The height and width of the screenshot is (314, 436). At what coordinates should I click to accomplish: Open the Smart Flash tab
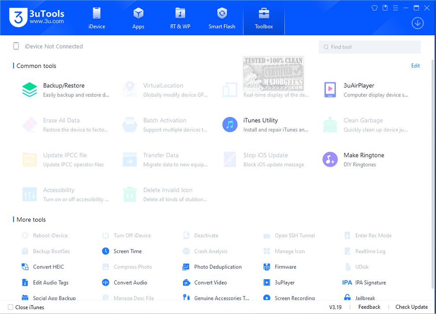pos(222,18)
